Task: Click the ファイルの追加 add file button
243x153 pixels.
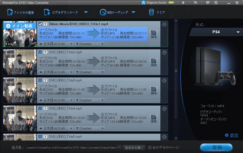Action: [20, 12]
